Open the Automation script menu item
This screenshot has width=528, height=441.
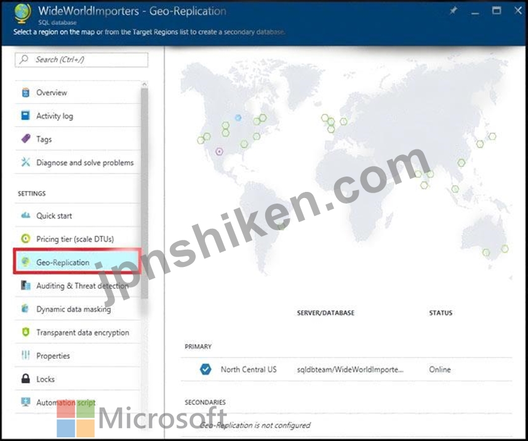click(x=78, y=402)
